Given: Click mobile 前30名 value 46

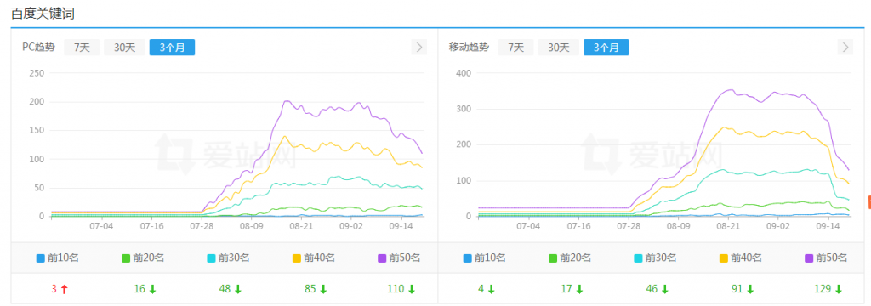Looking at the screenshot, I should [652, 289].
